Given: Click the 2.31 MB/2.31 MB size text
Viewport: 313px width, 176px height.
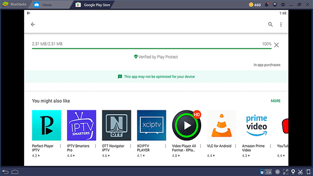Looking at the screenshot, I should pos(47,44).
